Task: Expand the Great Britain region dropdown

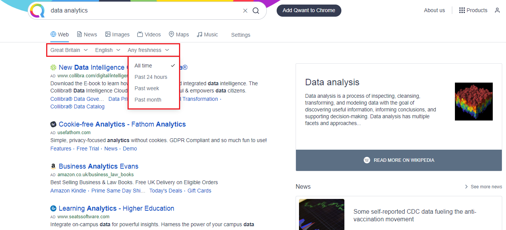Action: [x=69, y=50]
